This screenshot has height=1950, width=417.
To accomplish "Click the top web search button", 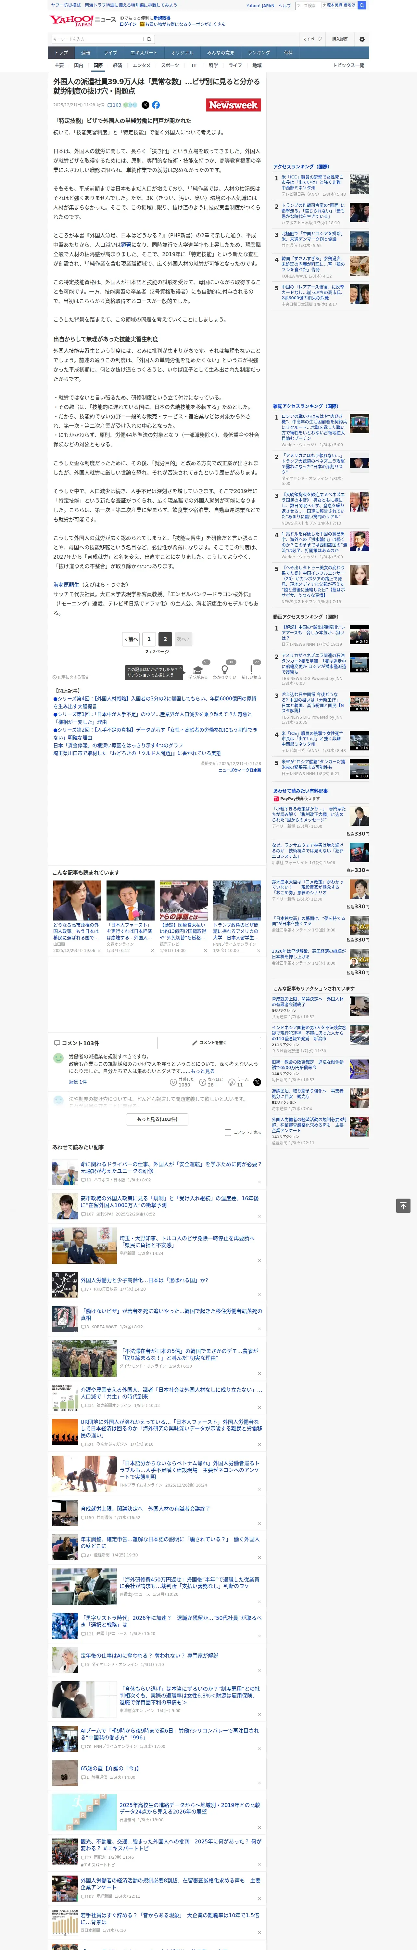I will [362, 5].
